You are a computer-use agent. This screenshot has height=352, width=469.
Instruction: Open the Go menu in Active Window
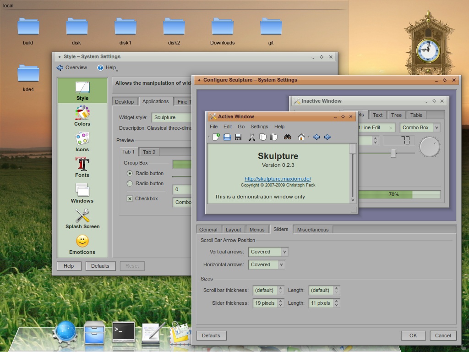coord(241,126)
